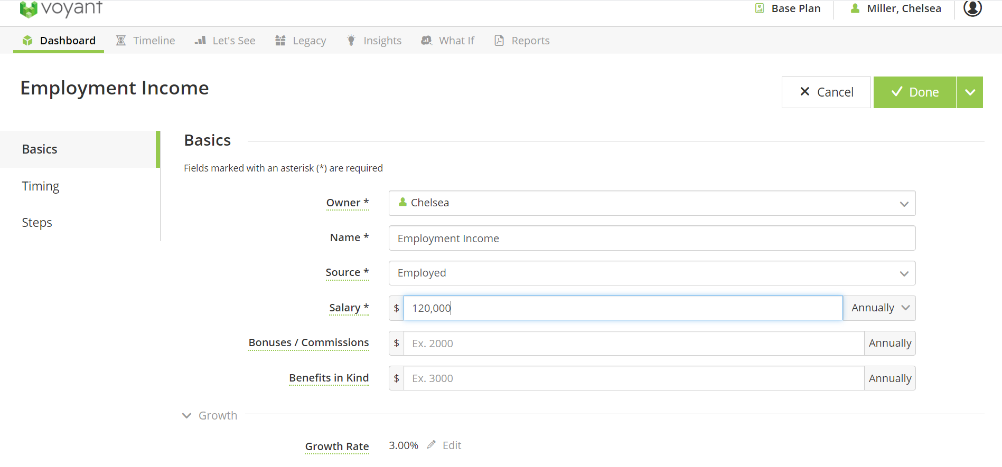Screen dimensions: 1002x467
Task: Click the green Done button
Action: [915, 92]
